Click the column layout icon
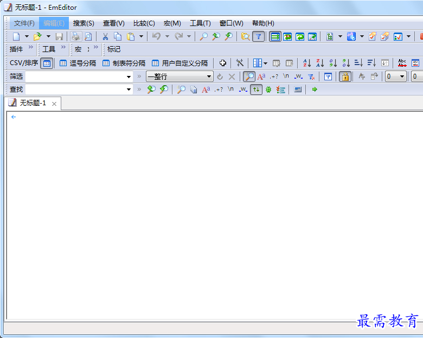Screen dimensions: 423x338 pyautogui.click(x=258, y=63)
